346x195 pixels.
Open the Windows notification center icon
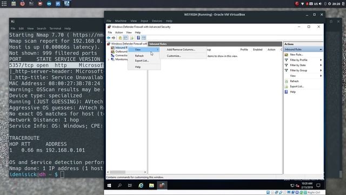point(318,185)
